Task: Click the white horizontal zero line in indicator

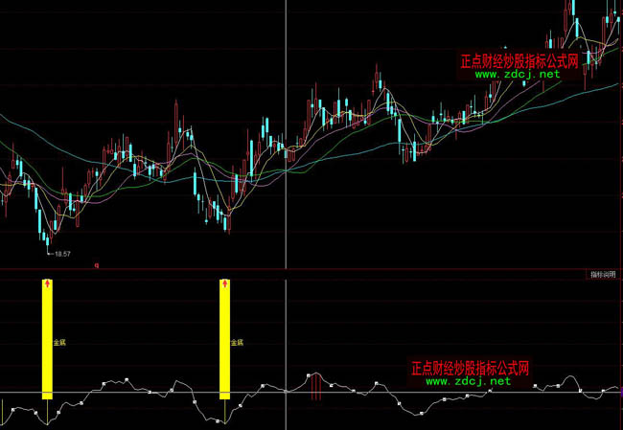Action: (x=144, y=393)
